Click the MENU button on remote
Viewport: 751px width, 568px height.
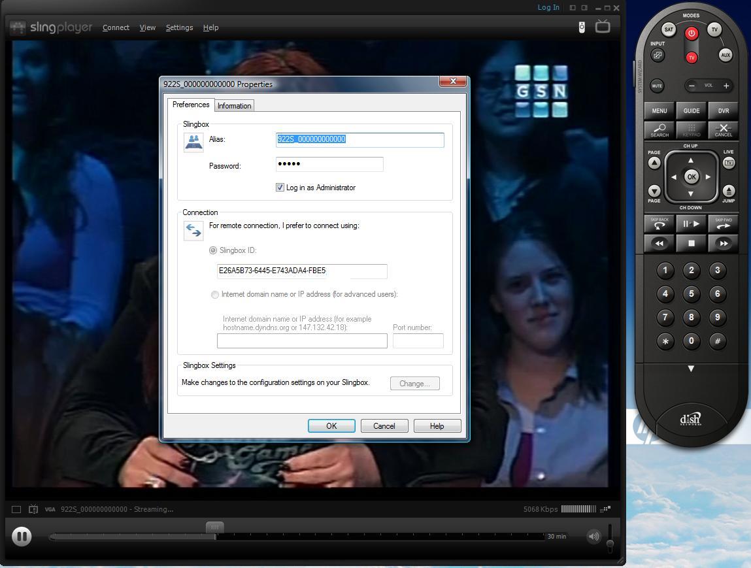[x=659, y=110]
